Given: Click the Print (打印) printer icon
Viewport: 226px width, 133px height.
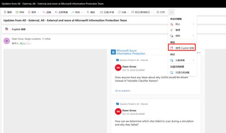Looking at the screenshot, I should click(x=158, y=12).
